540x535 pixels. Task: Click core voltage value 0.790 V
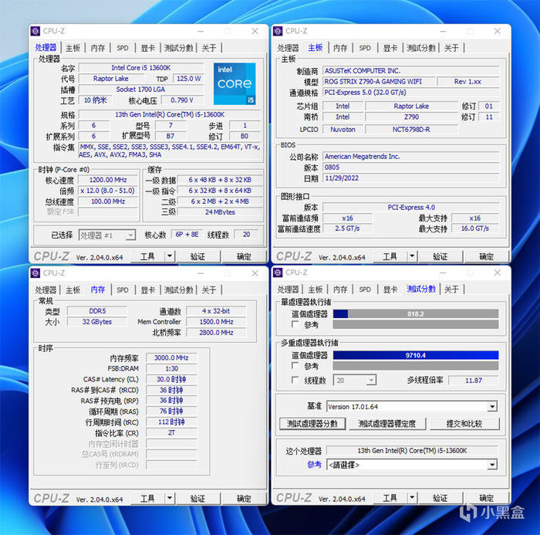point(182,100)
